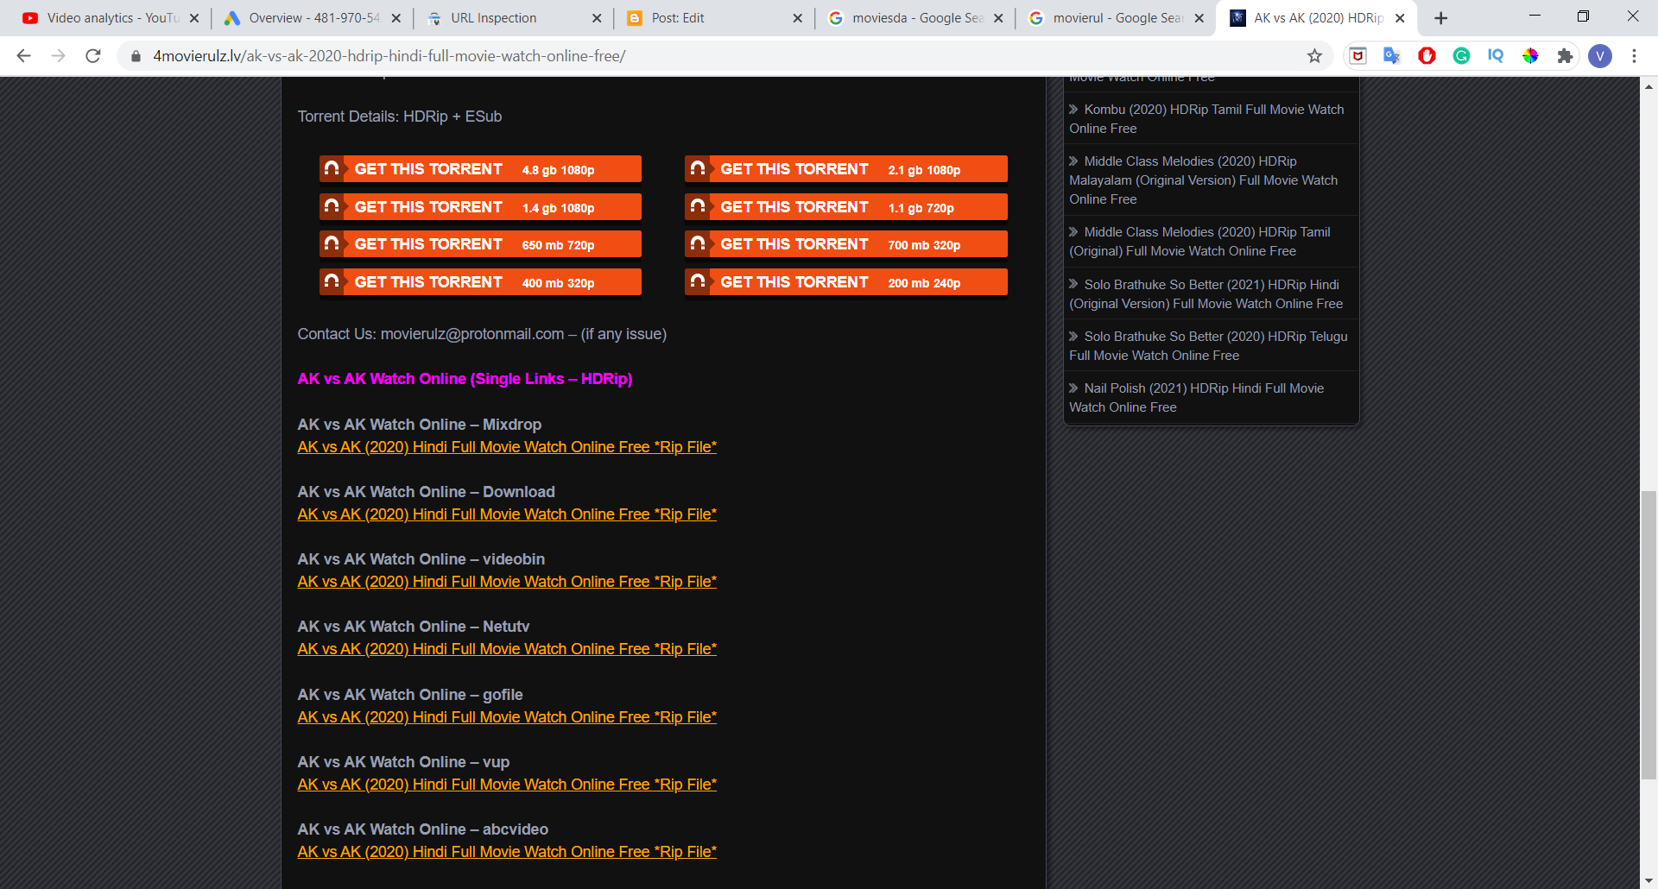Go back to the previous page
This screenshot has height=889, width=1658.
tap(24, 56)
